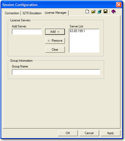Viewport: 125px width, 141px height.
Task: Focus the Group Name input field
Action: (x=56, y=72)
